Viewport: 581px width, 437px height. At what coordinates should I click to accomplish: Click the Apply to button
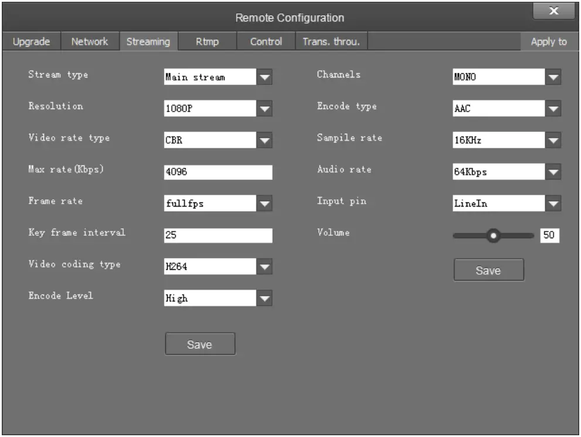549,42
